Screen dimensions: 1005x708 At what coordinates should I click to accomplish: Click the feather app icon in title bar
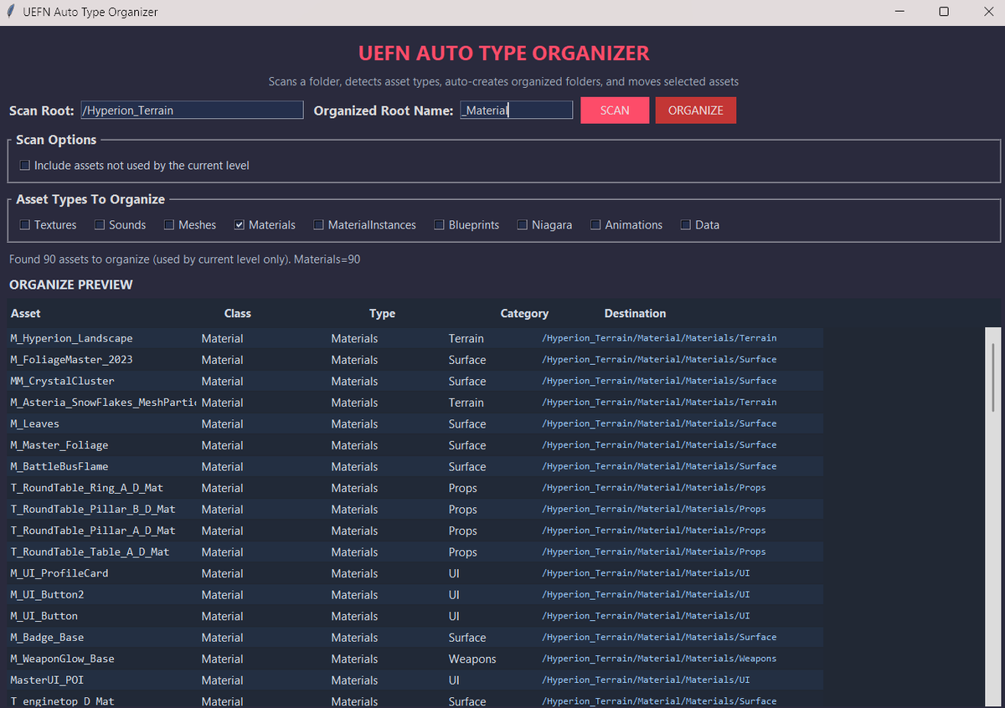(x=9, y=12)
